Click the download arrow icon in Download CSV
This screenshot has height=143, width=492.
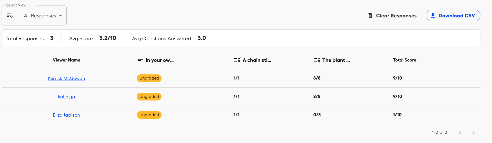433,15
